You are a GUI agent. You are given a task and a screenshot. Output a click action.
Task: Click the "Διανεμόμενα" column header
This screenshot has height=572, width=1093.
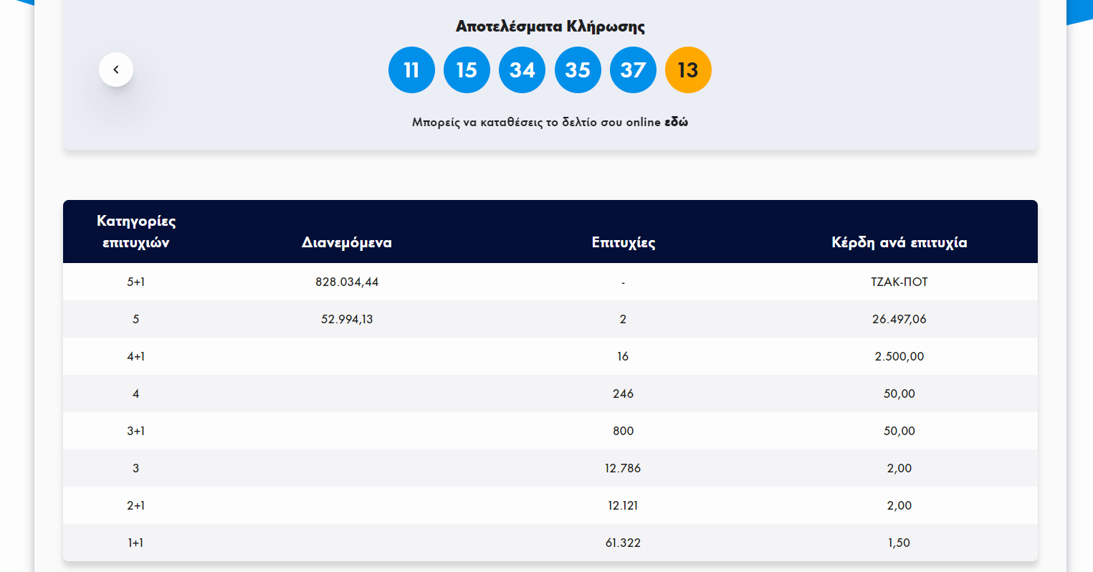(x=347, y=242)
